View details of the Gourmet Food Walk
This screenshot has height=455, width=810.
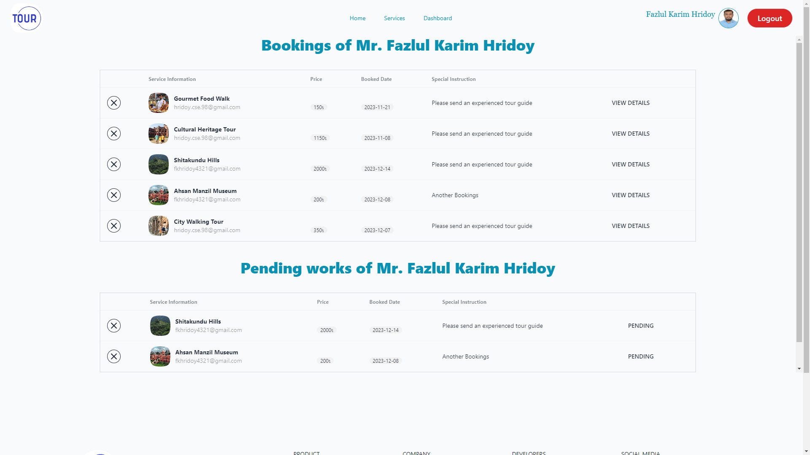[630, 102]
